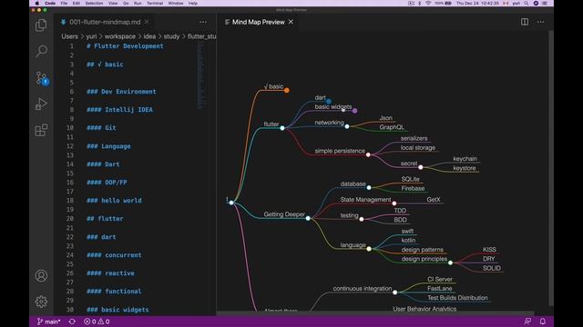Open the Manage gear icon
The width and height of the screenshot is (583, 327).
pyautogui.click(x=41, y=302)
